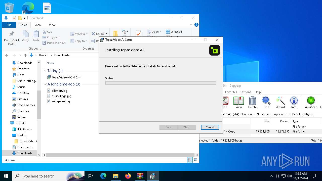The image size is (322, 181).
Task: Open the Options menu in WinRAR
Action: click(x=246, y=92)
